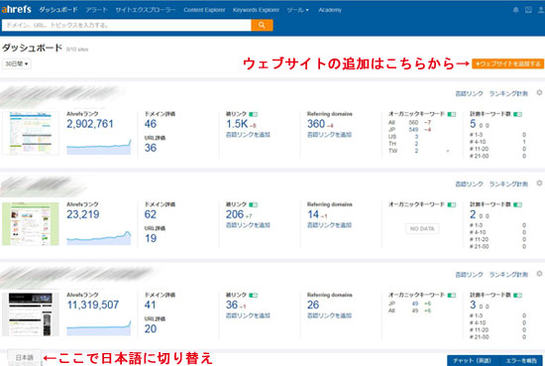Open gear settings for the 23,219 rank site
The width and height of the screenshot is (545, 366).
click(539, 183)
